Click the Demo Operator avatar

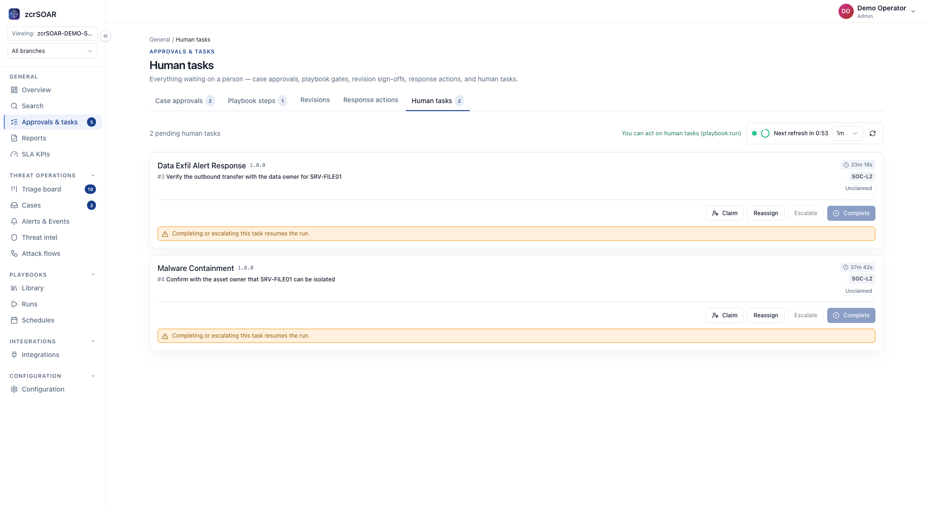[846, 11]
